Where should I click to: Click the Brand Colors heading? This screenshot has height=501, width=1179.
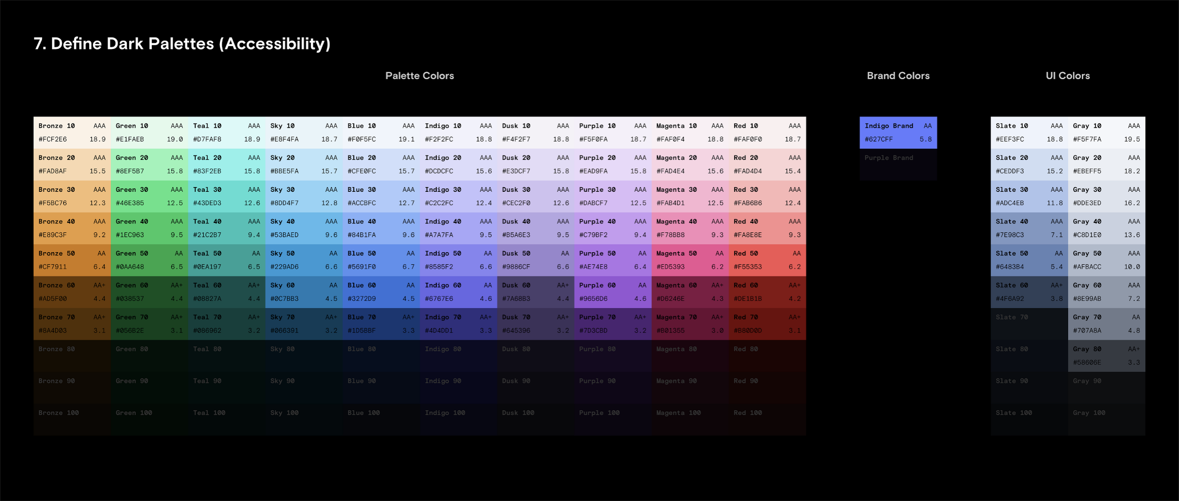pos(898,75)
